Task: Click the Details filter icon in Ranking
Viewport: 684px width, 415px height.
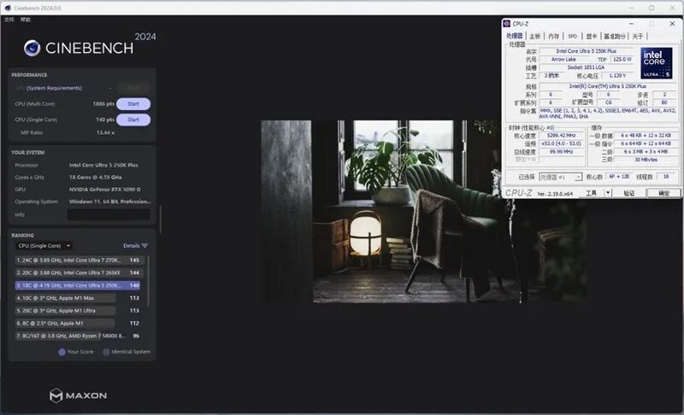Action: (x=144, y=245)
